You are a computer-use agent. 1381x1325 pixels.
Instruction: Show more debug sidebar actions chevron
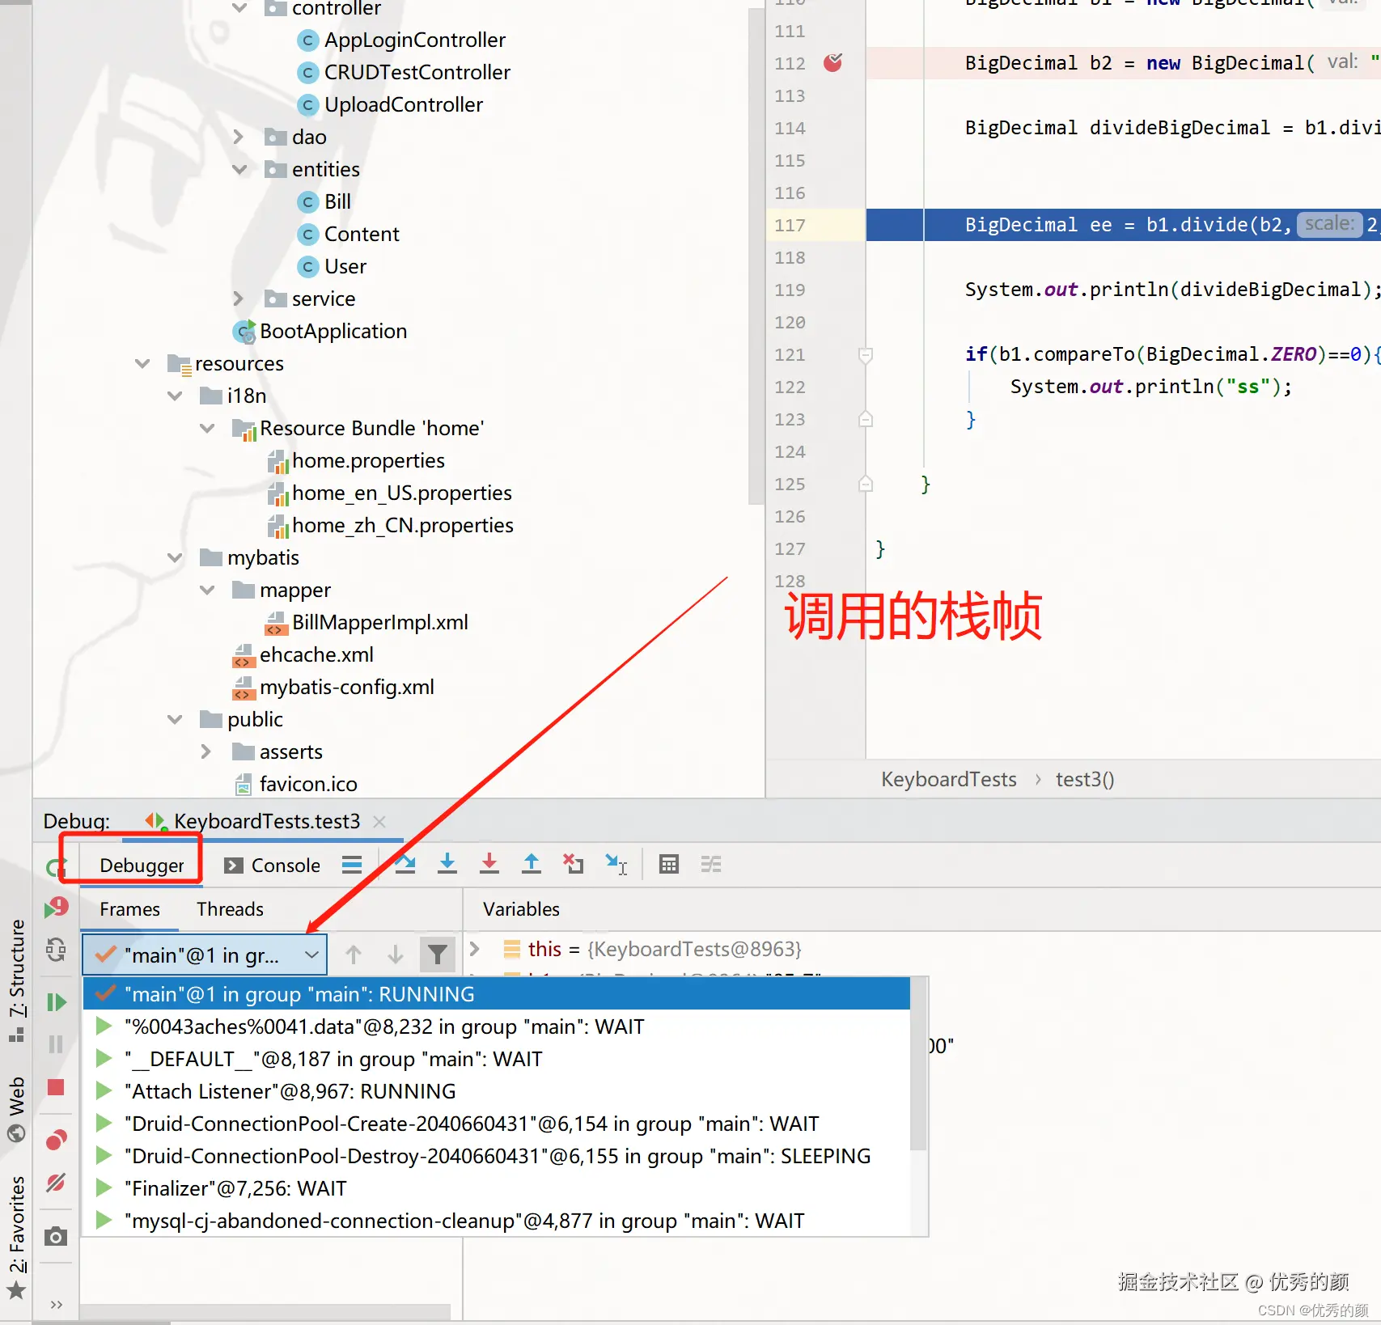coord(56,1304)
